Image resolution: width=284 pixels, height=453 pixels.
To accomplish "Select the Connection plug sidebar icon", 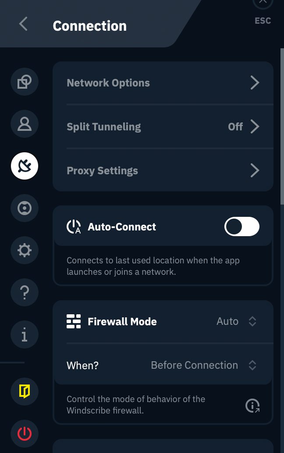I will [x=25, y=166].
